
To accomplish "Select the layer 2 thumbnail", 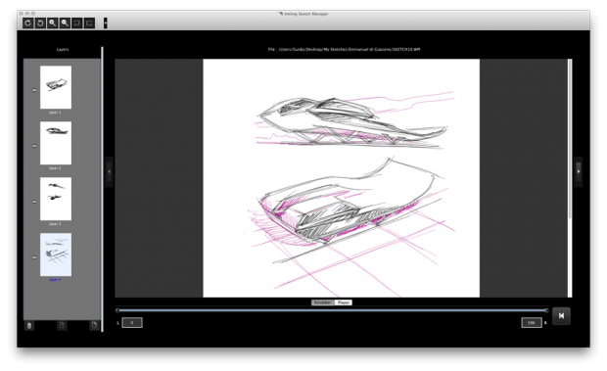I will coord(56,143).
